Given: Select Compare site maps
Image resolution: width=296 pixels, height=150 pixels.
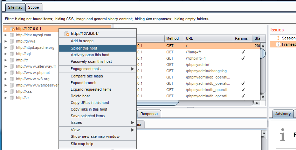Looking at the screenshot, I should pyautogui.click(x=98, y=76).
